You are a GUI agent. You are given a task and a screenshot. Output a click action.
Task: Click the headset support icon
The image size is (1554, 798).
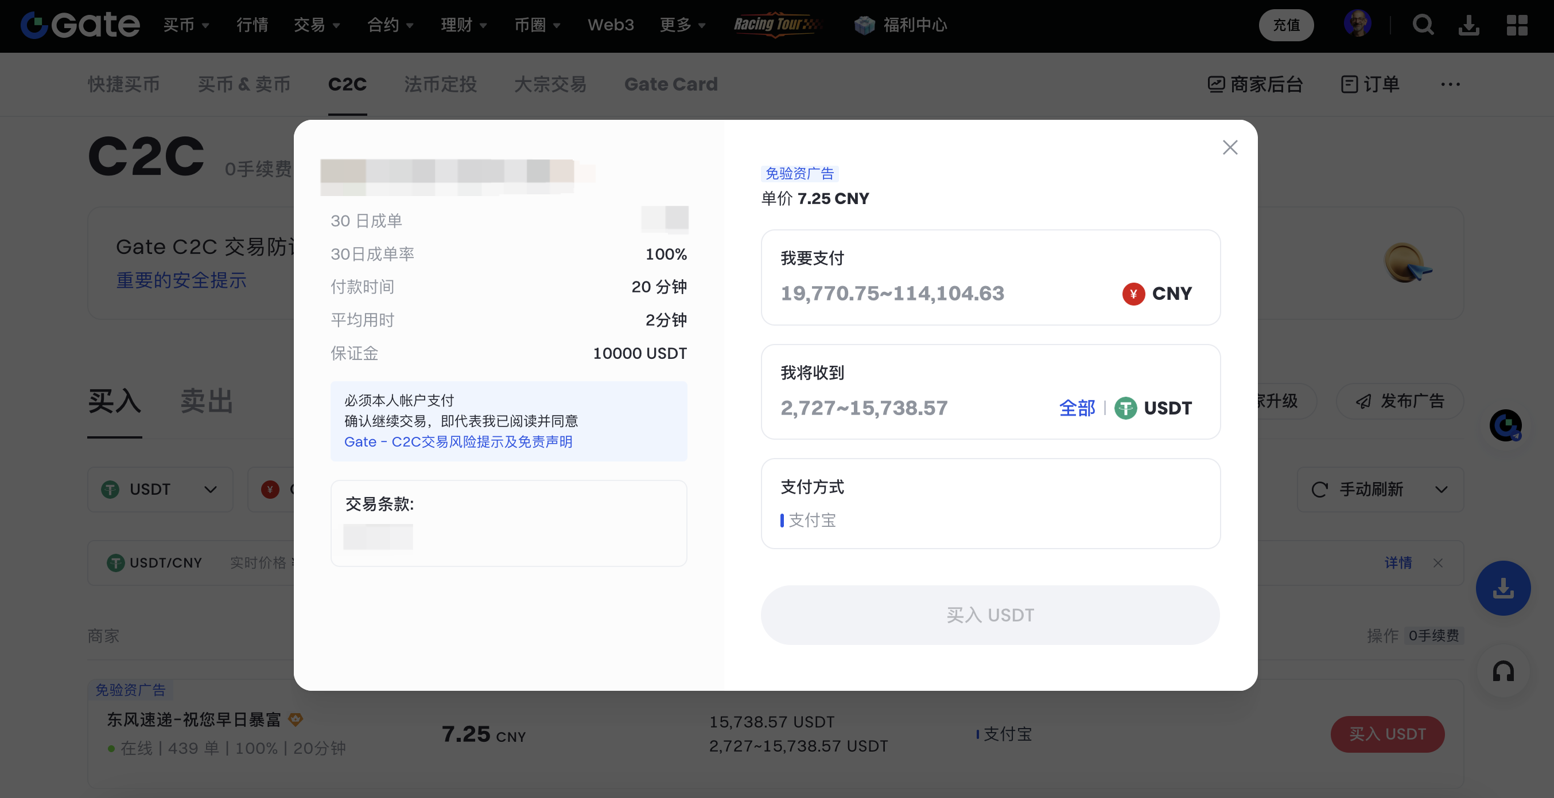[1503, 671]
